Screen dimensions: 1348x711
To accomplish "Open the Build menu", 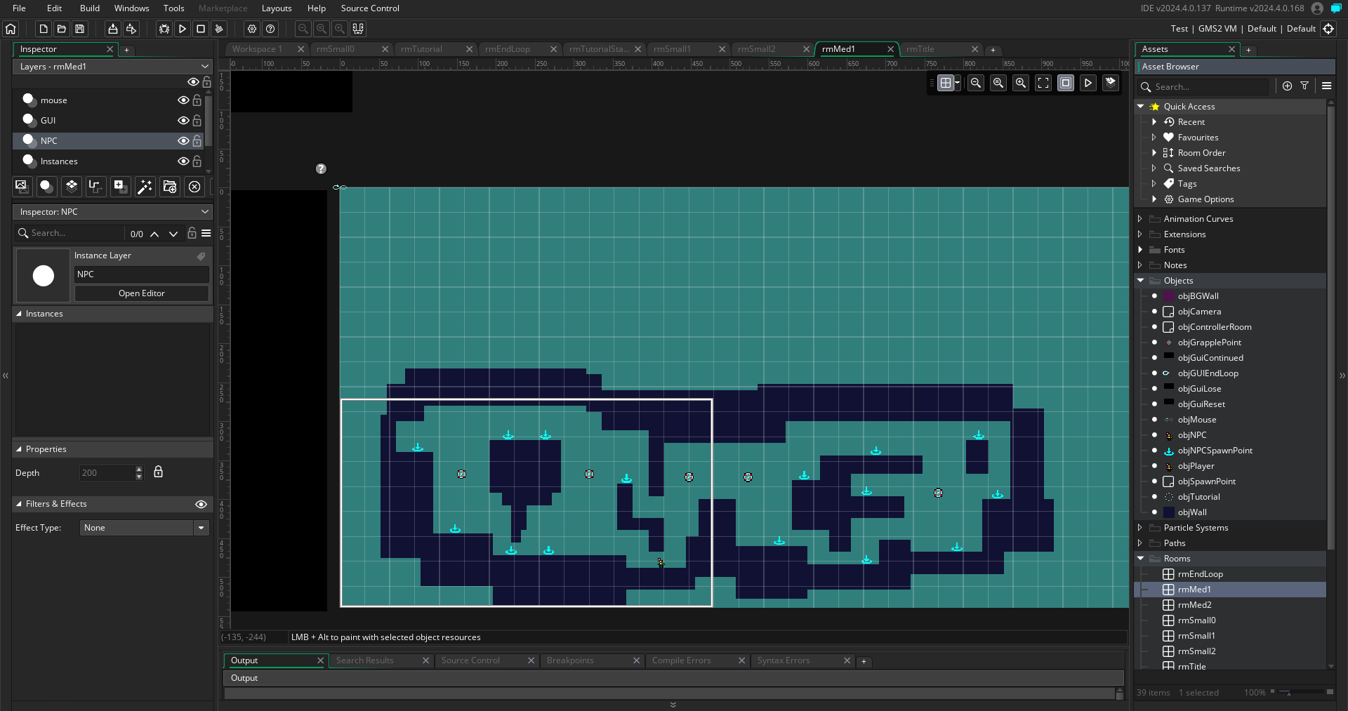I will 90,8.
